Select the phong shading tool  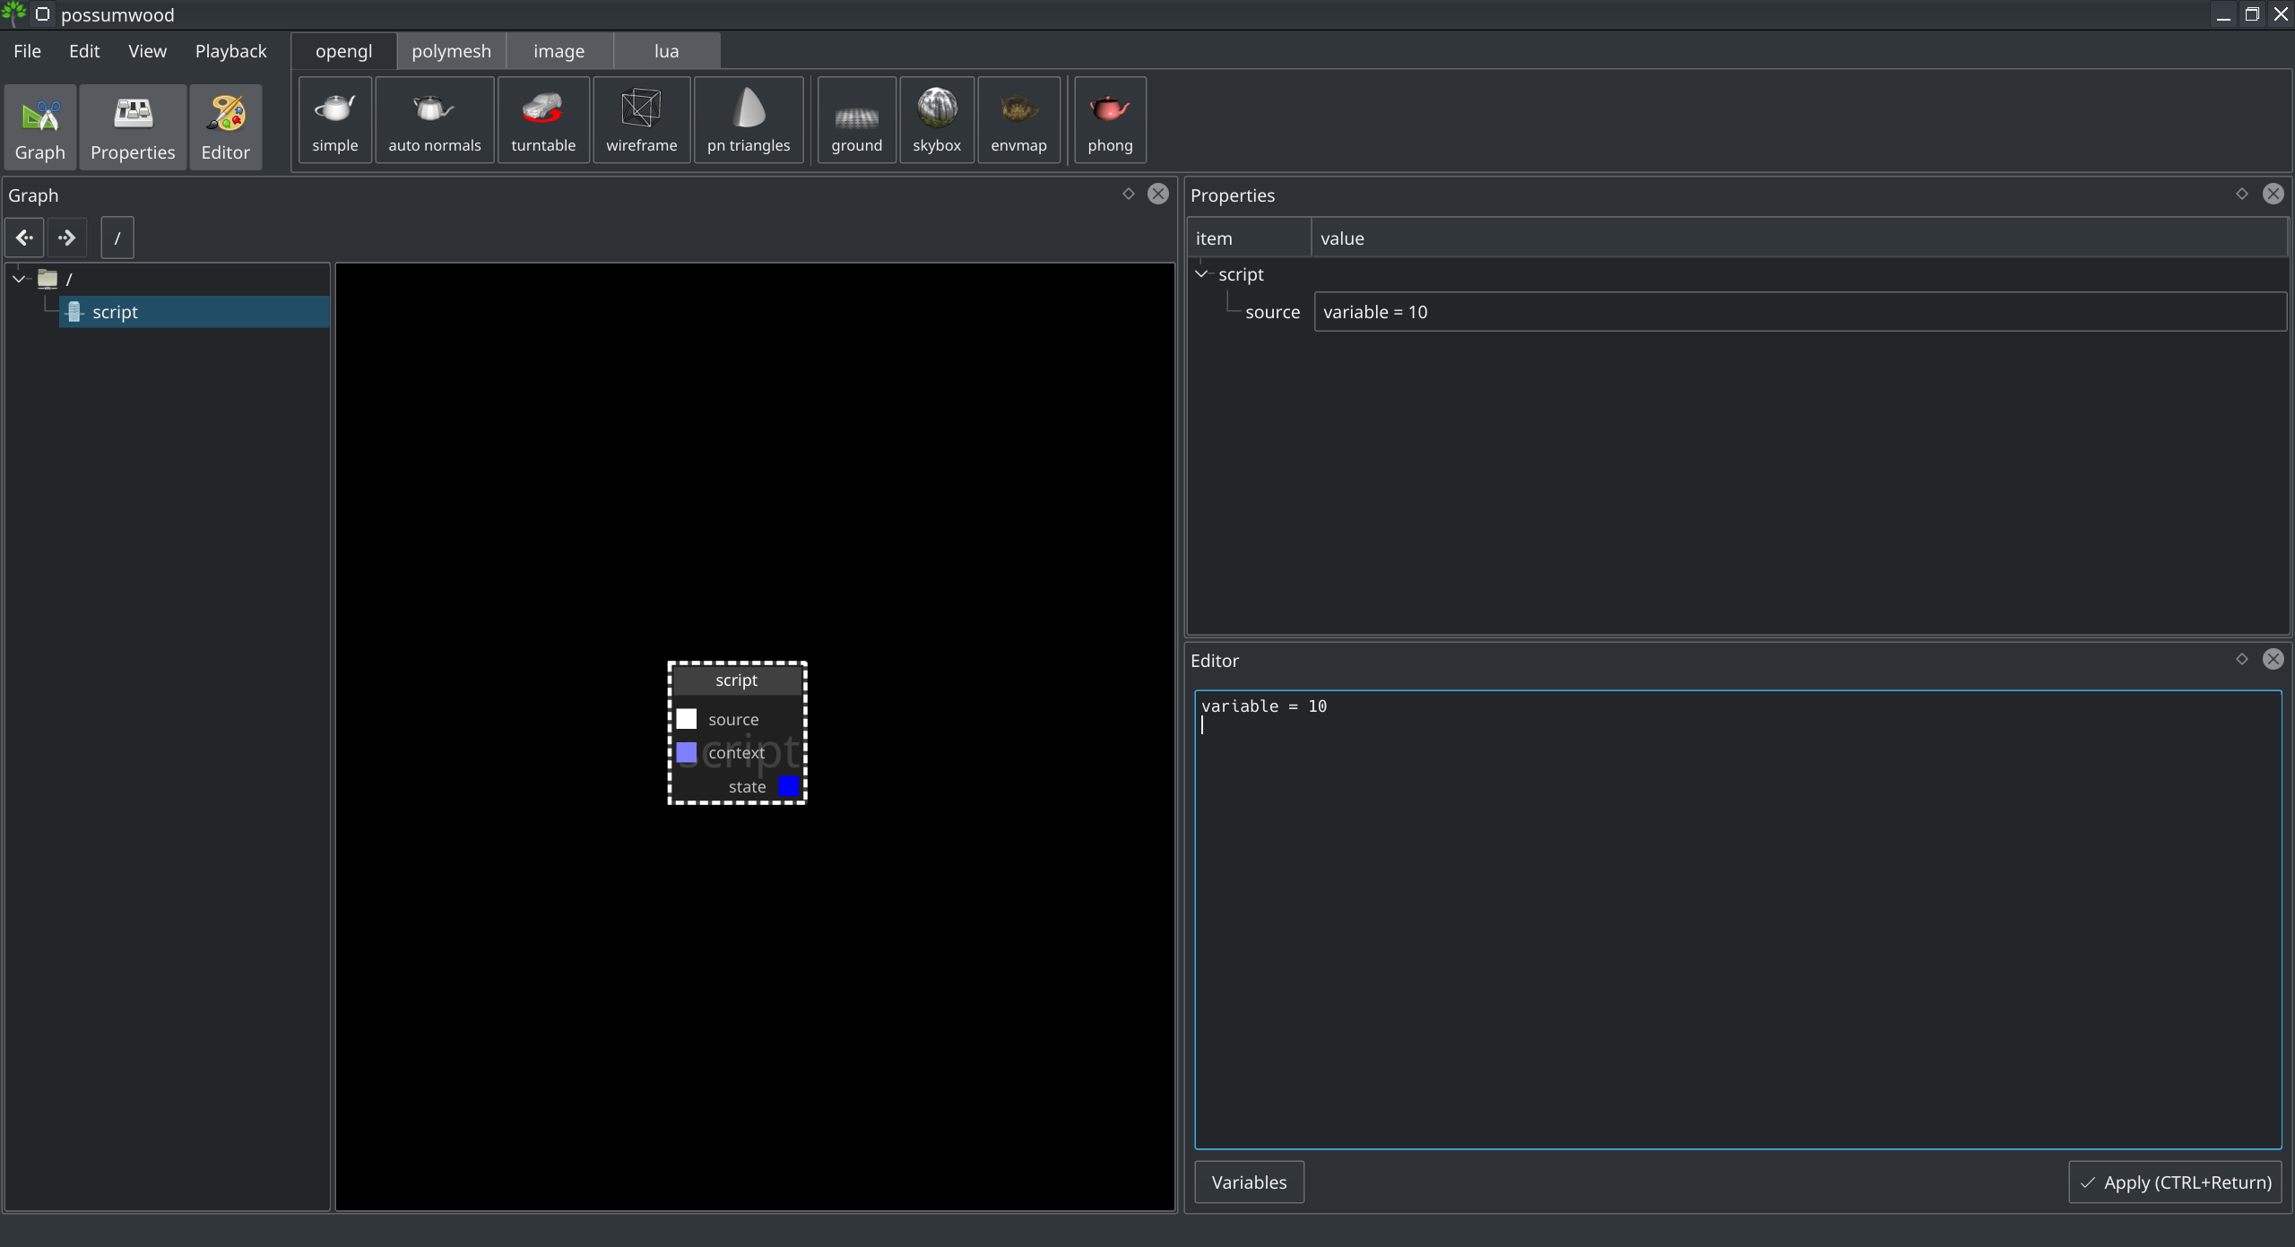click(1110, 123)
